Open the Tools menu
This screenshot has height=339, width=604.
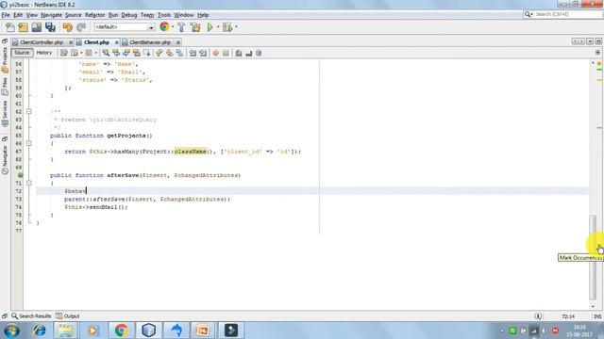164,15
